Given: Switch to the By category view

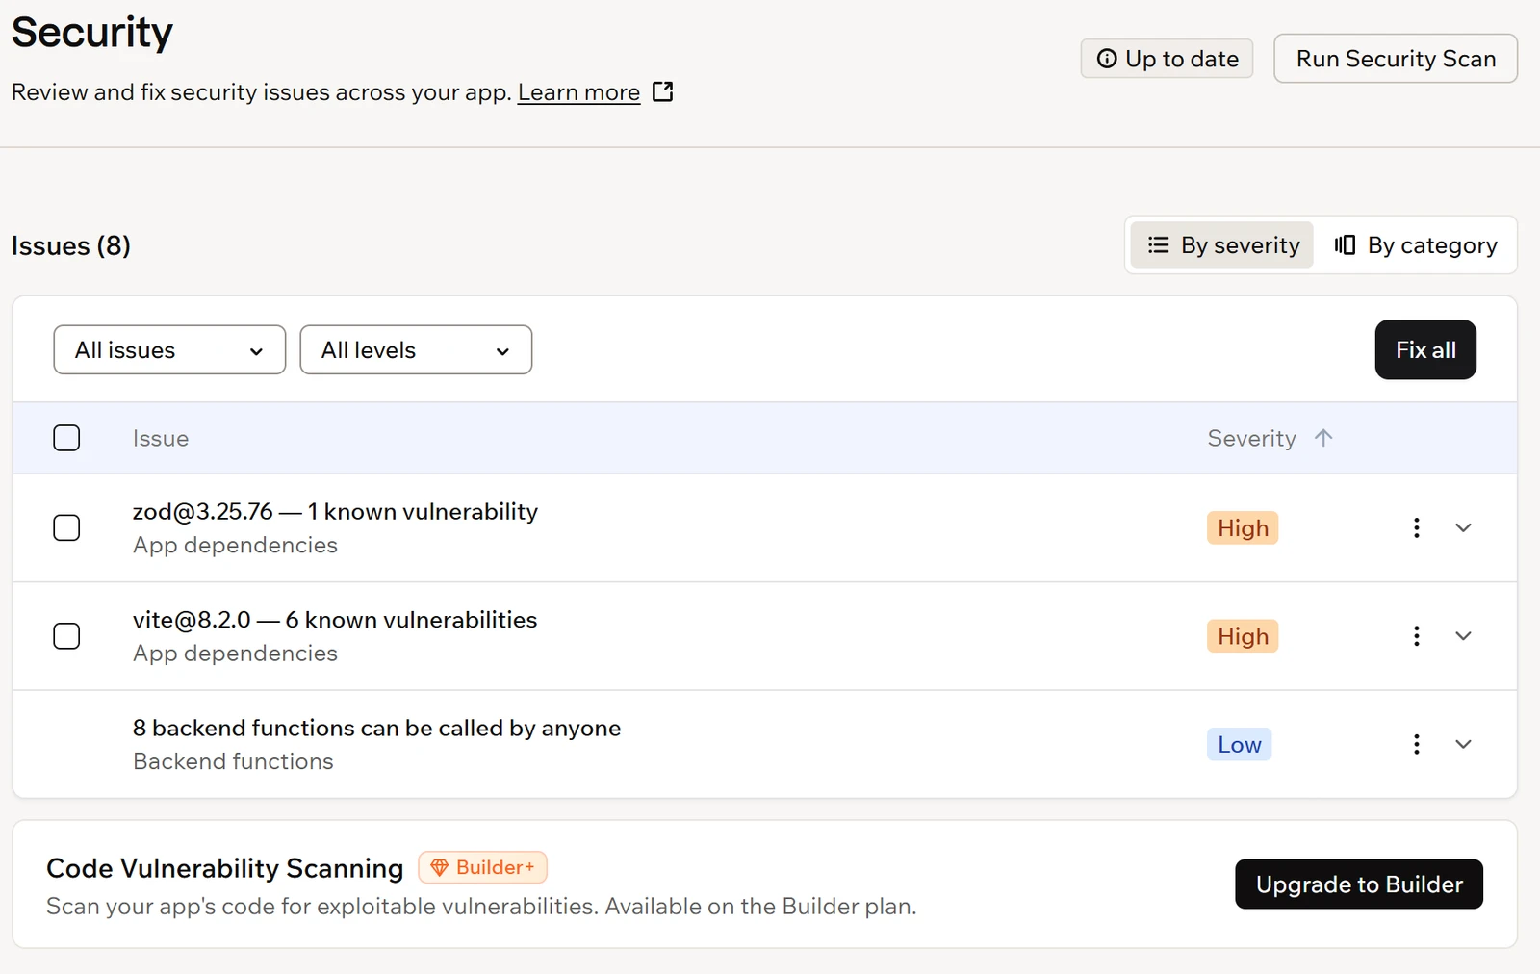Looking at the screenshot, I should (x=1415, y=245).
